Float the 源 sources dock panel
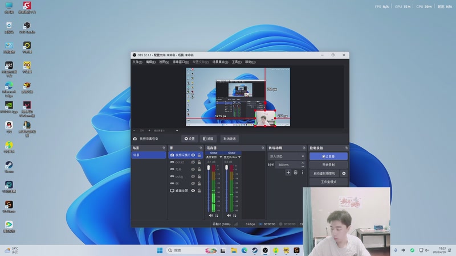The height and width of the screenshot is (256, 456). [201, 148]
